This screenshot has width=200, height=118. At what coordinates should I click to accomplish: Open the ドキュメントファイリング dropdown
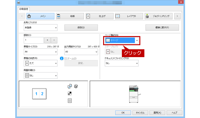point(122,63)
